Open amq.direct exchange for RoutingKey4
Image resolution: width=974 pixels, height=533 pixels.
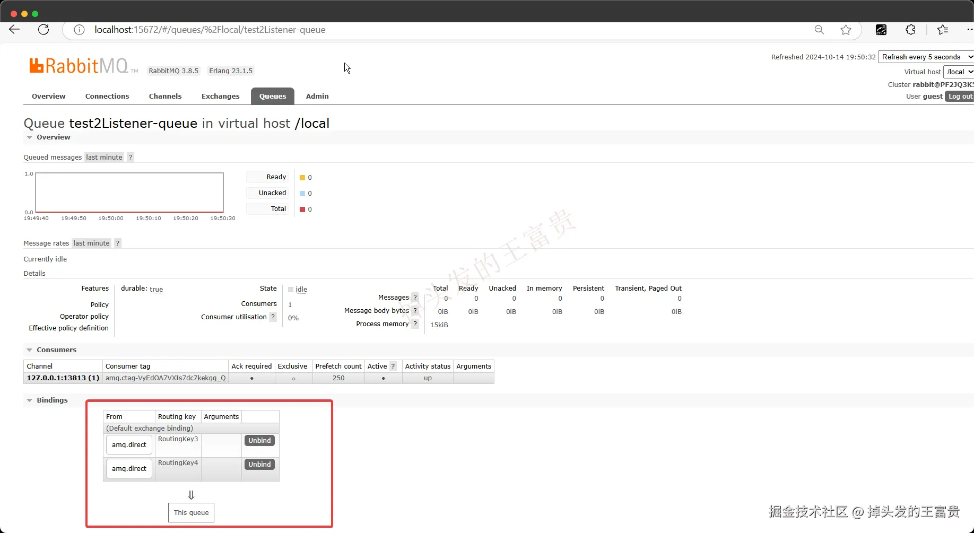(129, 468)
